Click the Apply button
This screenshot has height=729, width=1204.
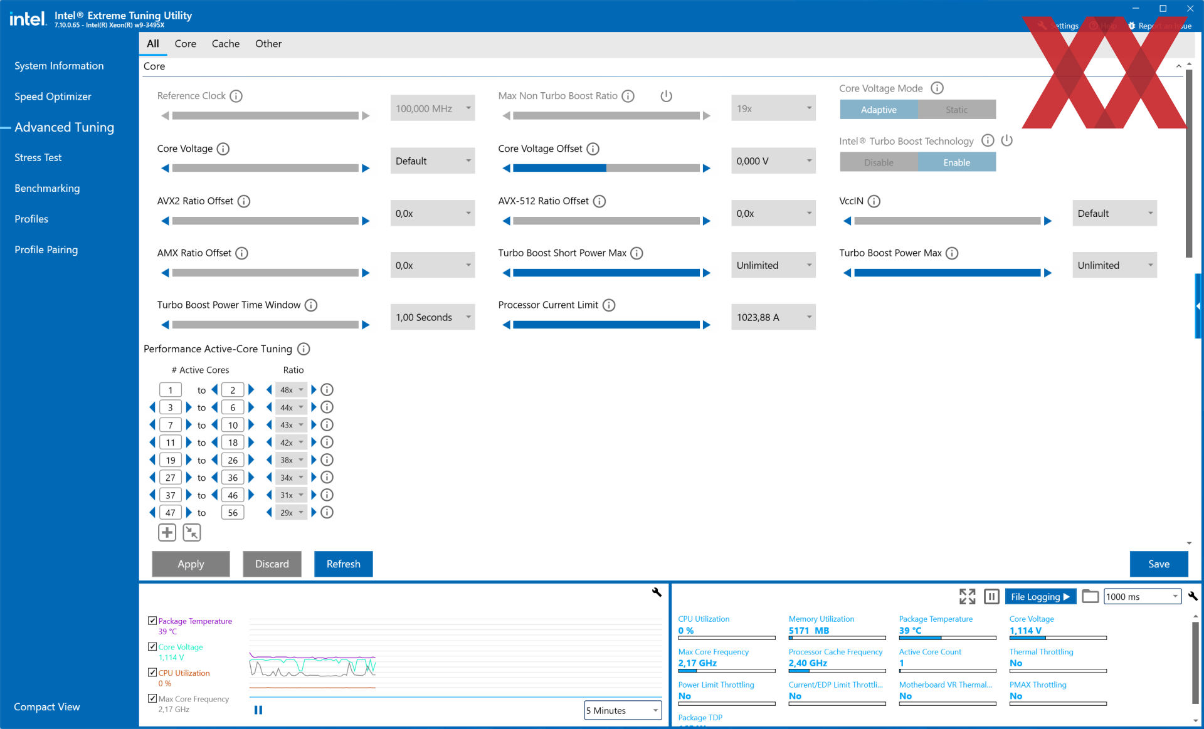pos(191,564)
